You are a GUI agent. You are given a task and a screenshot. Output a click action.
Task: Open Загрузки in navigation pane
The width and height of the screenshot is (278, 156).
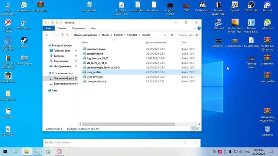[x=59, y=56]
